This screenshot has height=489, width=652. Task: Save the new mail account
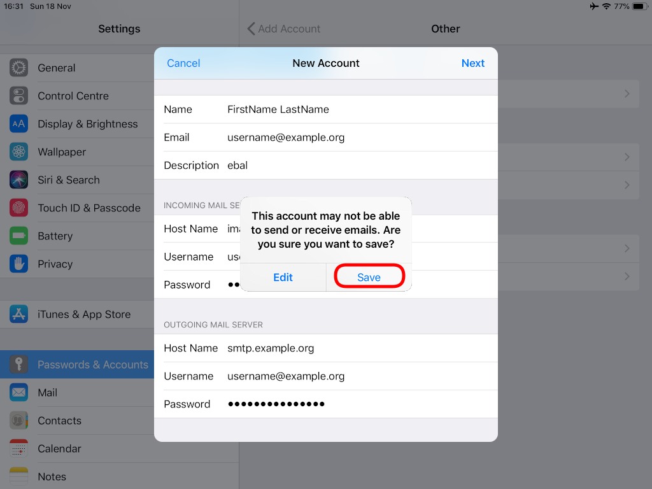coord(369,277)
